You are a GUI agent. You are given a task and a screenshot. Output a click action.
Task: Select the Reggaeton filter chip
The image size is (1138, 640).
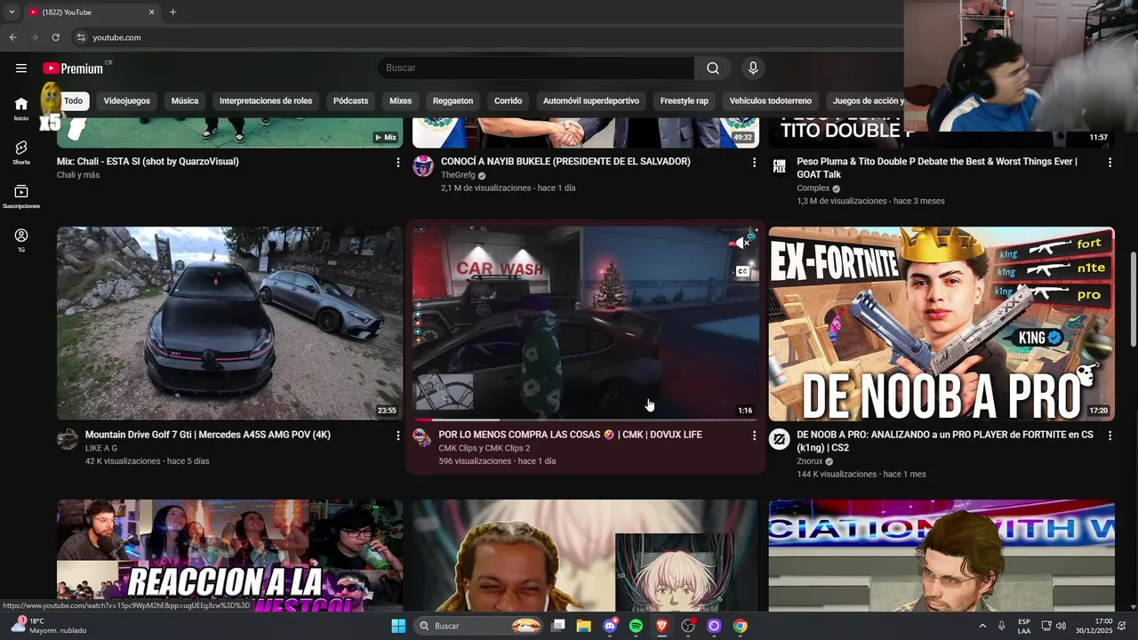453,100
